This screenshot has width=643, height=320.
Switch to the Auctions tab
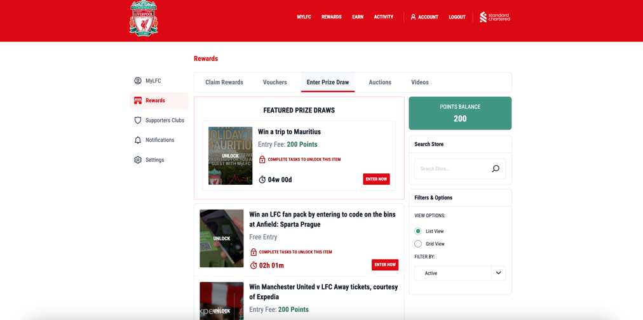click(380, 83)
